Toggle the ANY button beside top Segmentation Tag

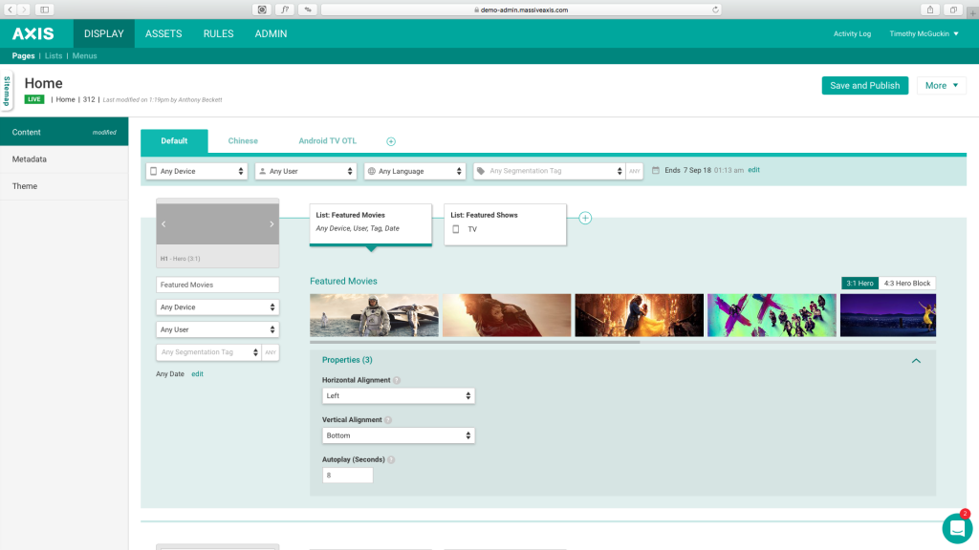tap(634, 171)
